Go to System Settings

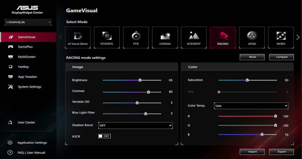pos(30,87)
